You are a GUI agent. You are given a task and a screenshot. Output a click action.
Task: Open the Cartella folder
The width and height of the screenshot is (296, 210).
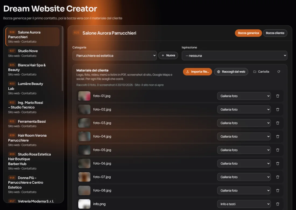(261, 72)
